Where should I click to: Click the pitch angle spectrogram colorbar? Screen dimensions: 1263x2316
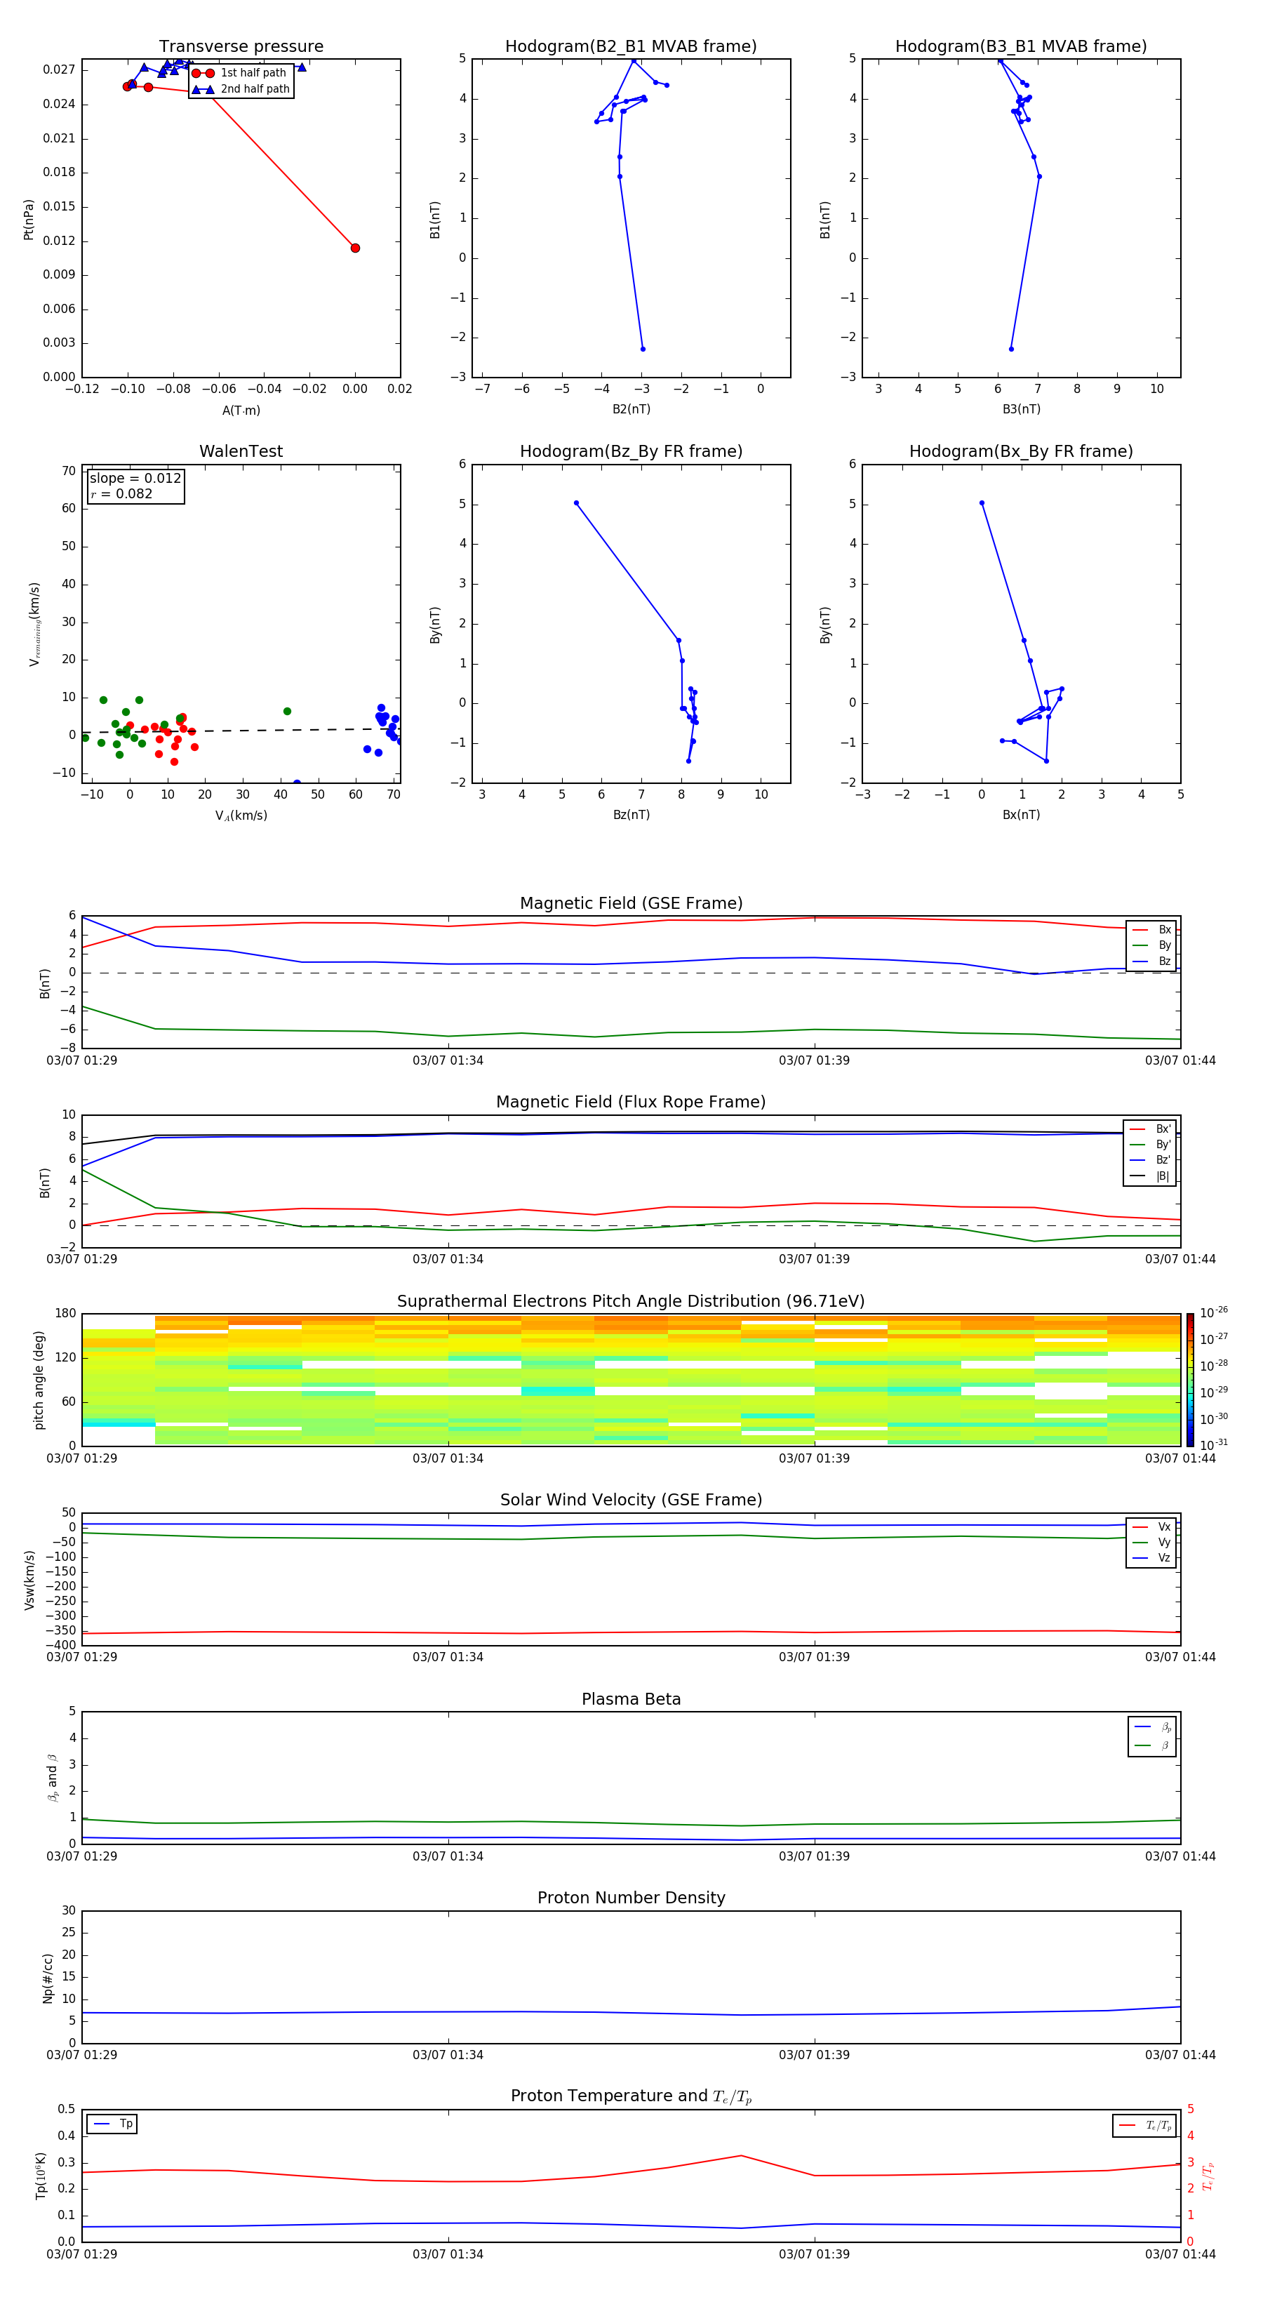coord(1190,1380)
